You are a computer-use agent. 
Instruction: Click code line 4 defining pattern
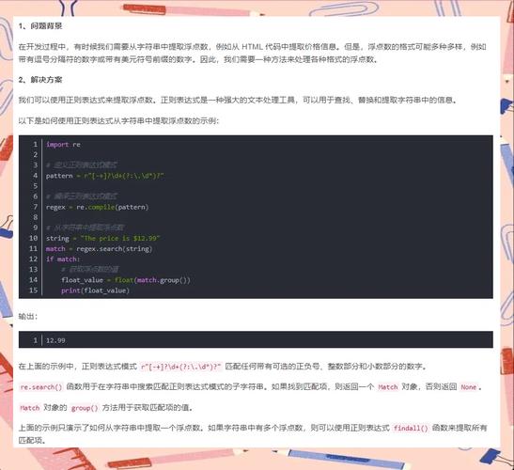pyautogui.click(x=105, y=176)
